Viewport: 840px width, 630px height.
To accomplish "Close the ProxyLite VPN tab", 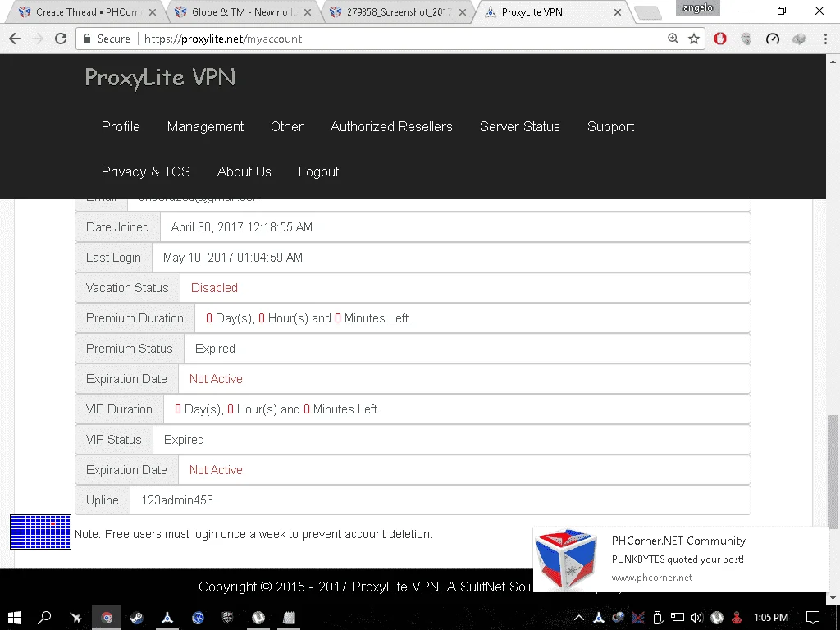I will 617,11.
